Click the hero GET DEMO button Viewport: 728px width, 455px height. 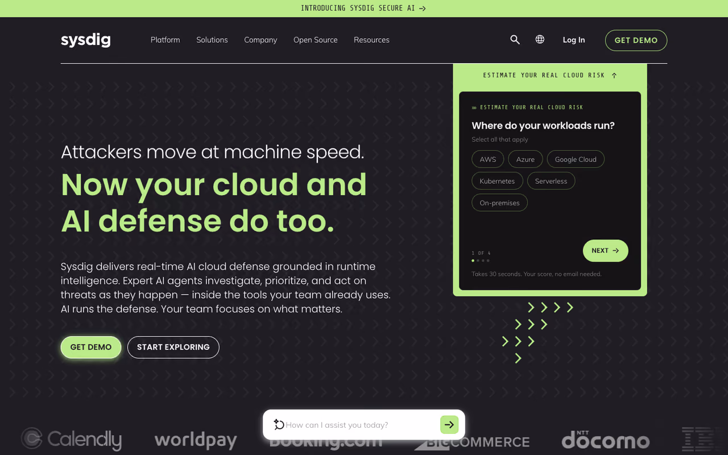[91, 347]
